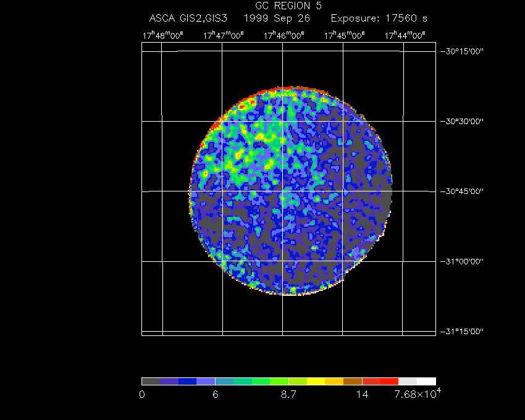
Task: Click the color bar label '7.68×10^4'
Action: pos(418,393)
